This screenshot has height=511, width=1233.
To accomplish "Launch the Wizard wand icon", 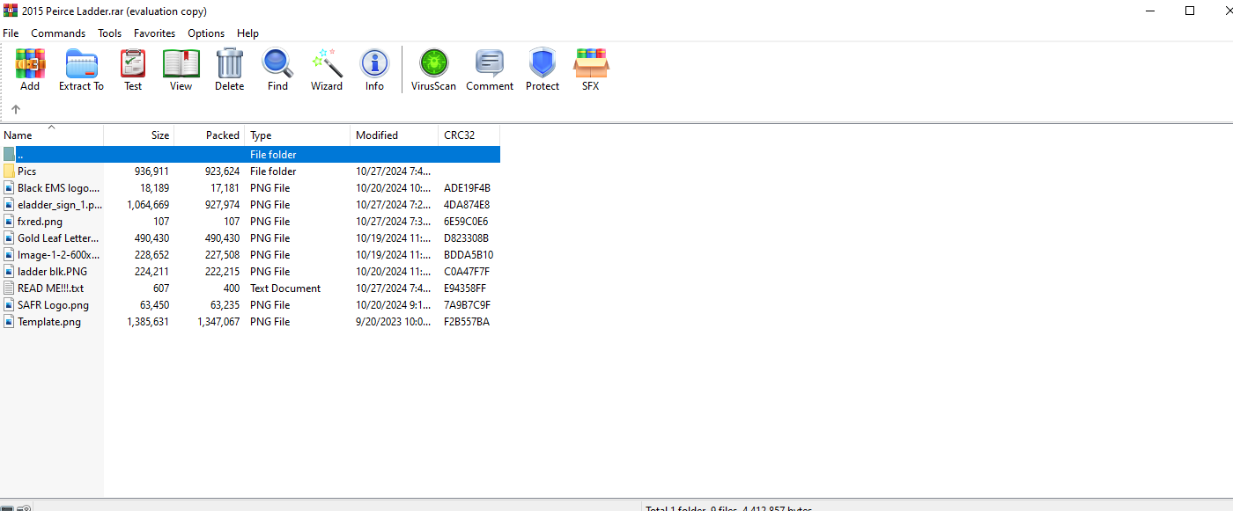I will point(326,69).
